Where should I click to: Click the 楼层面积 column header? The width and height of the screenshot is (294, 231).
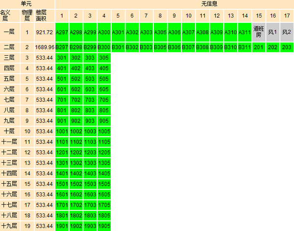pyautogui.click(x=45, y=16)
